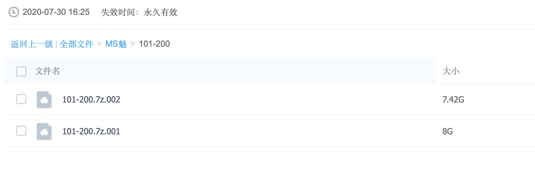Click the 失效时间：永久有效 expiry text

point(139,12)
